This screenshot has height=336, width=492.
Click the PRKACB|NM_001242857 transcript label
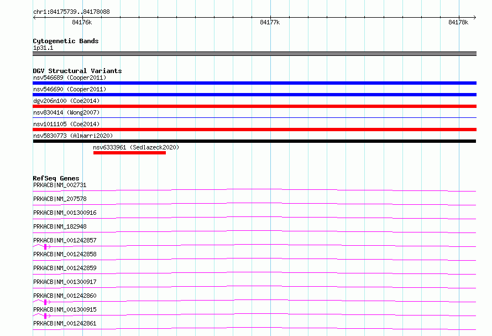point(65,240)
